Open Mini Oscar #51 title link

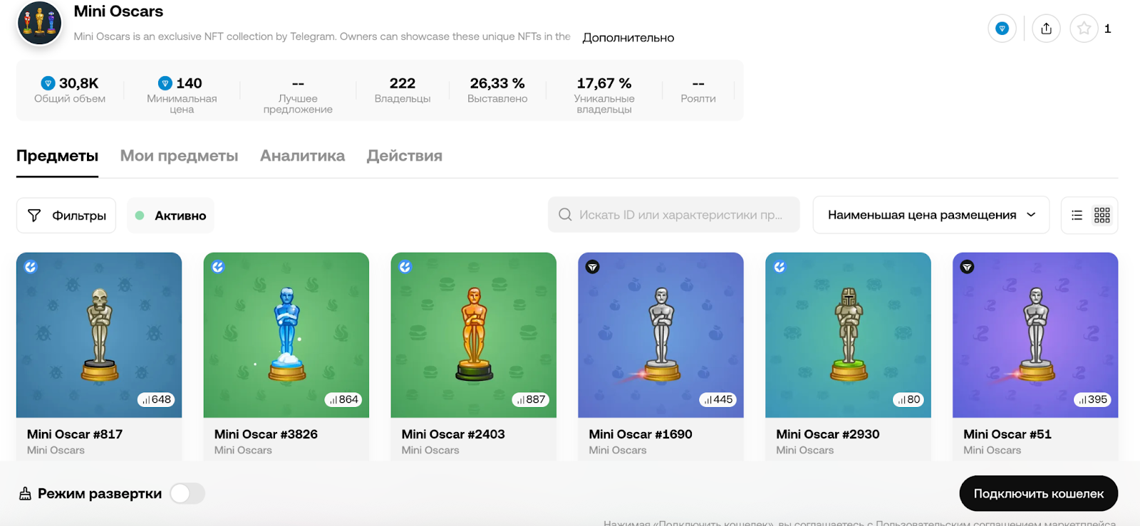click(x=1007, y=434)
